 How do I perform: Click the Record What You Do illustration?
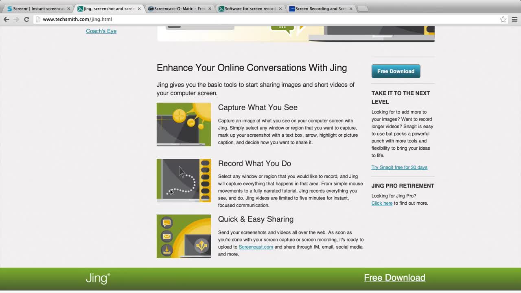(184, 180)
